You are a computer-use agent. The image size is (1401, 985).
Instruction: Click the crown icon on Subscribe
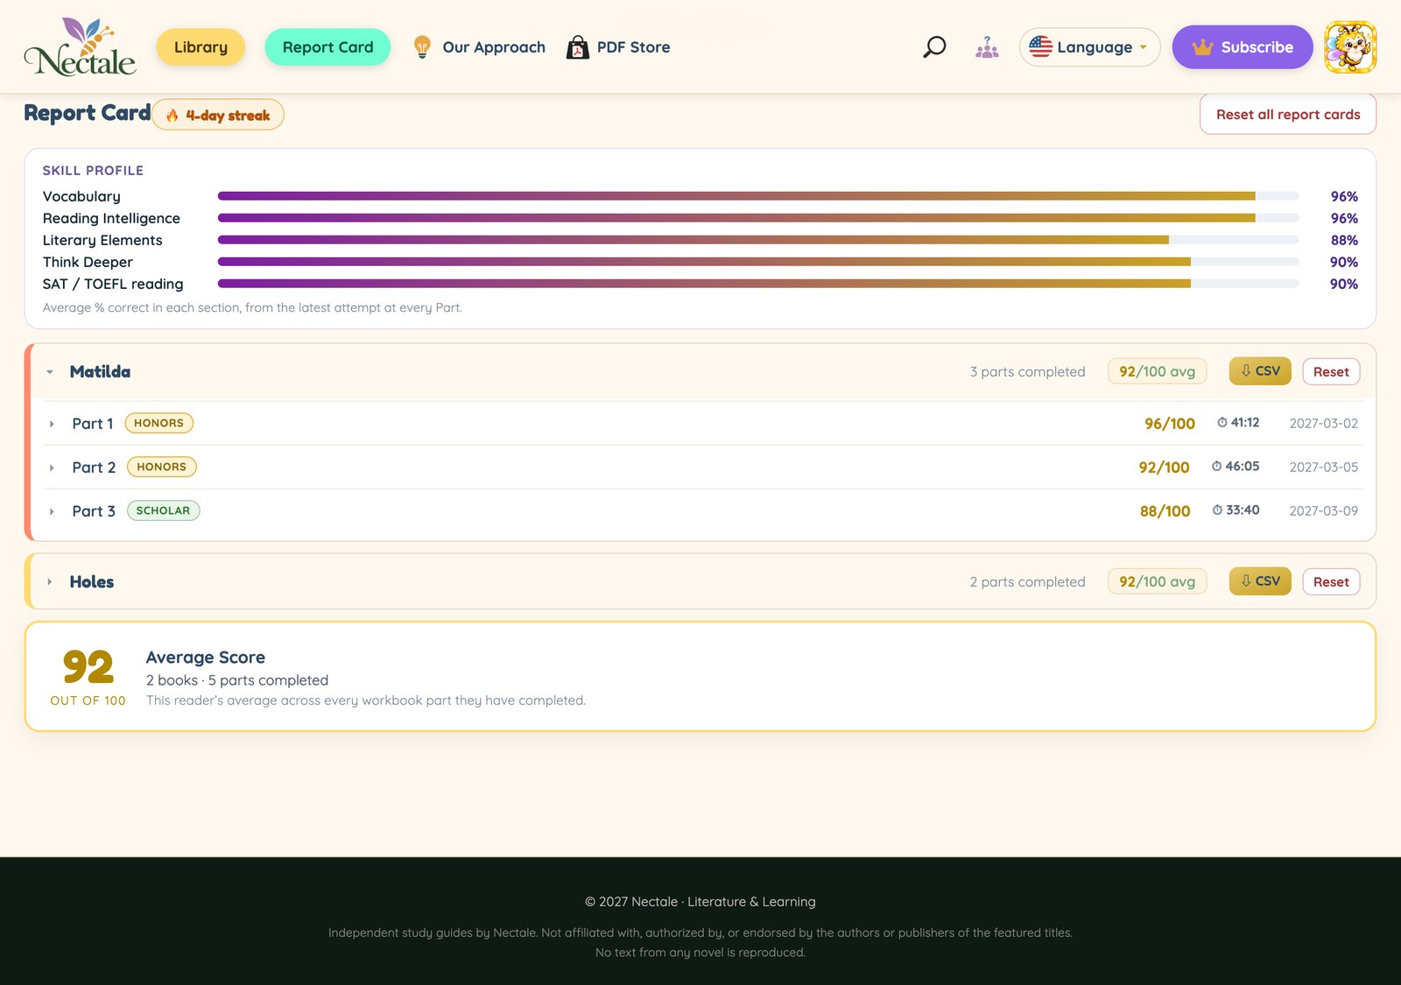point(1202,47)
